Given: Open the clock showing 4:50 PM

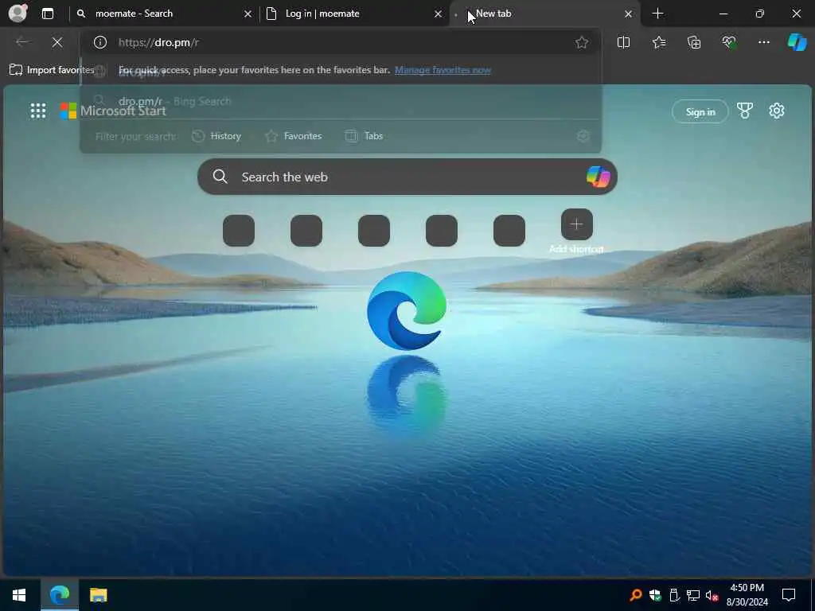Looking at the screenshot, I should click(747, 595).
